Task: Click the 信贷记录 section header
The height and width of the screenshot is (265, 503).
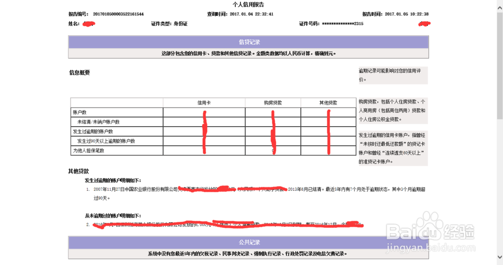Action: click(248, 42)
